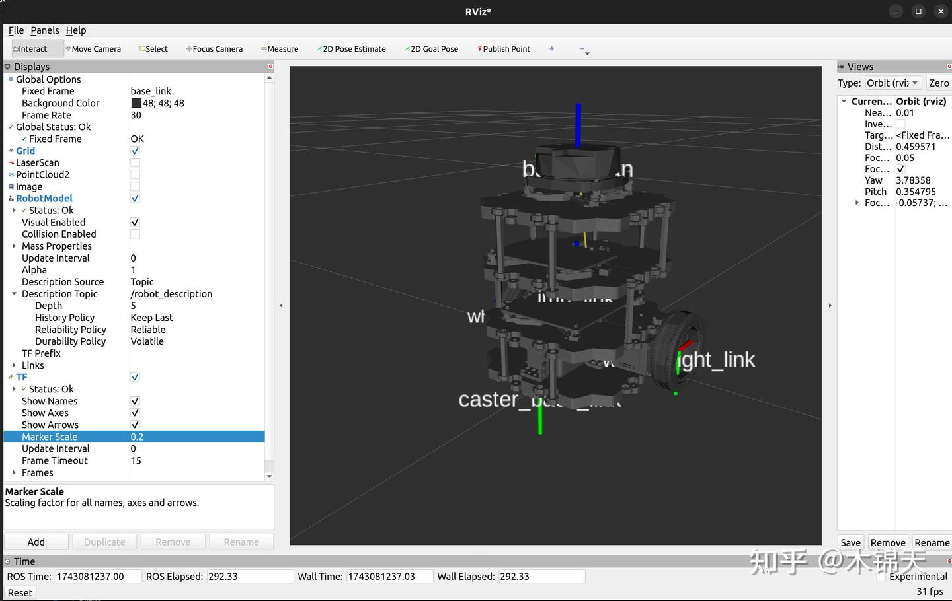The width and height of the screenshot is (952, 601).
Task: Click the Add display button
Action: [x=36, y=542]
